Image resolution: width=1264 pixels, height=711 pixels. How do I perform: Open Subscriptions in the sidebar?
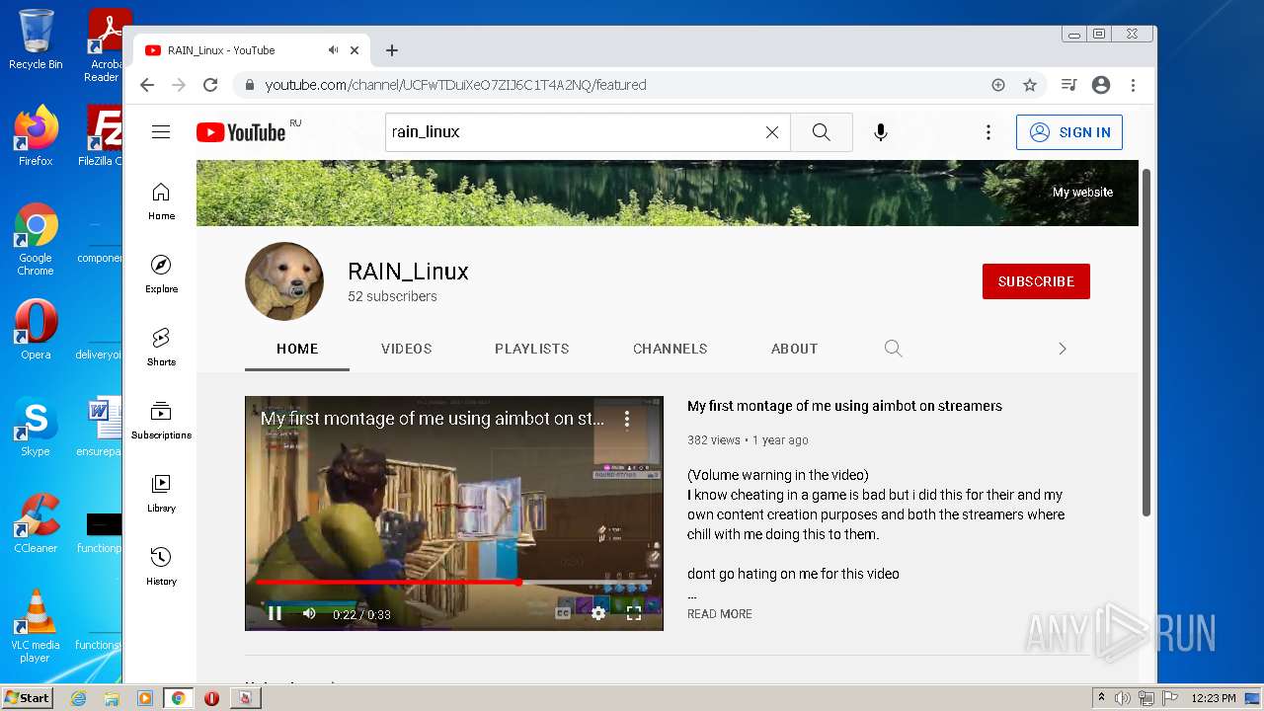pos(161,421)
